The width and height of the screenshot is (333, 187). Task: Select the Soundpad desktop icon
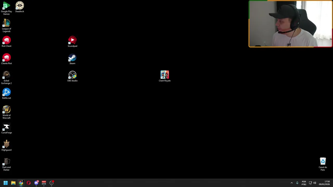pos(72,42)
